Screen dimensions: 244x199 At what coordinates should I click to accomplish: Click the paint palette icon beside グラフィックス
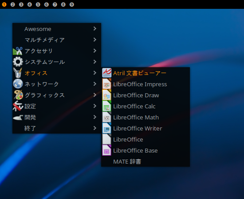pos(18,95)
